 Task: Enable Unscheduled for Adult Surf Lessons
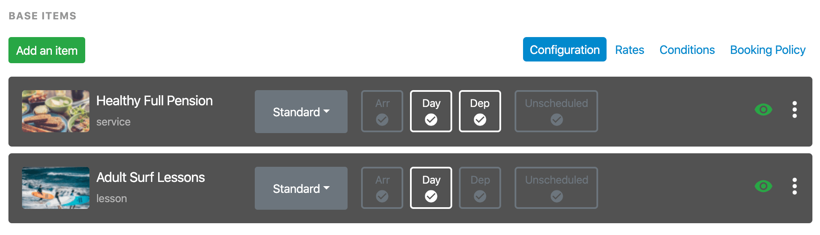tap(556, 188)
